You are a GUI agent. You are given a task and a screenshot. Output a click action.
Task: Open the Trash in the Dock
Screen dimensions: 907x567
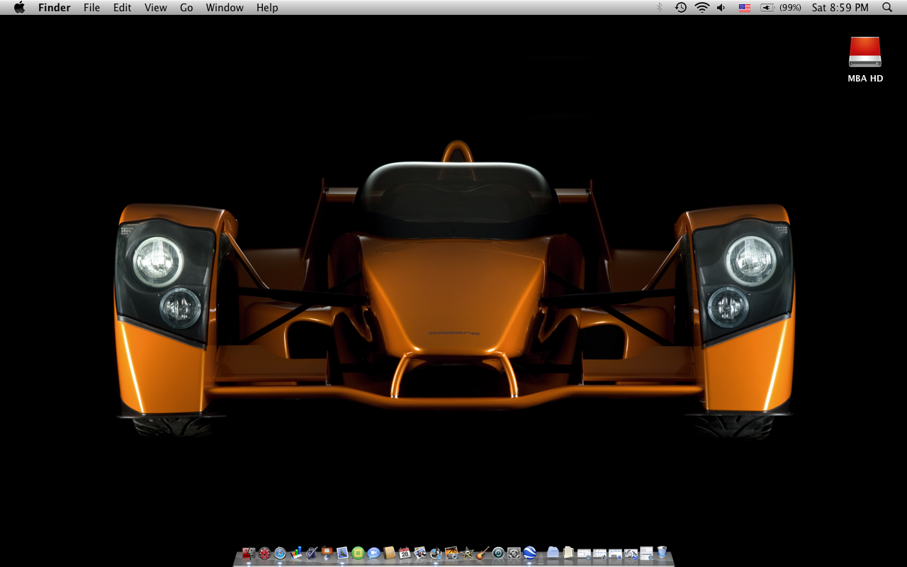point(662,553)
